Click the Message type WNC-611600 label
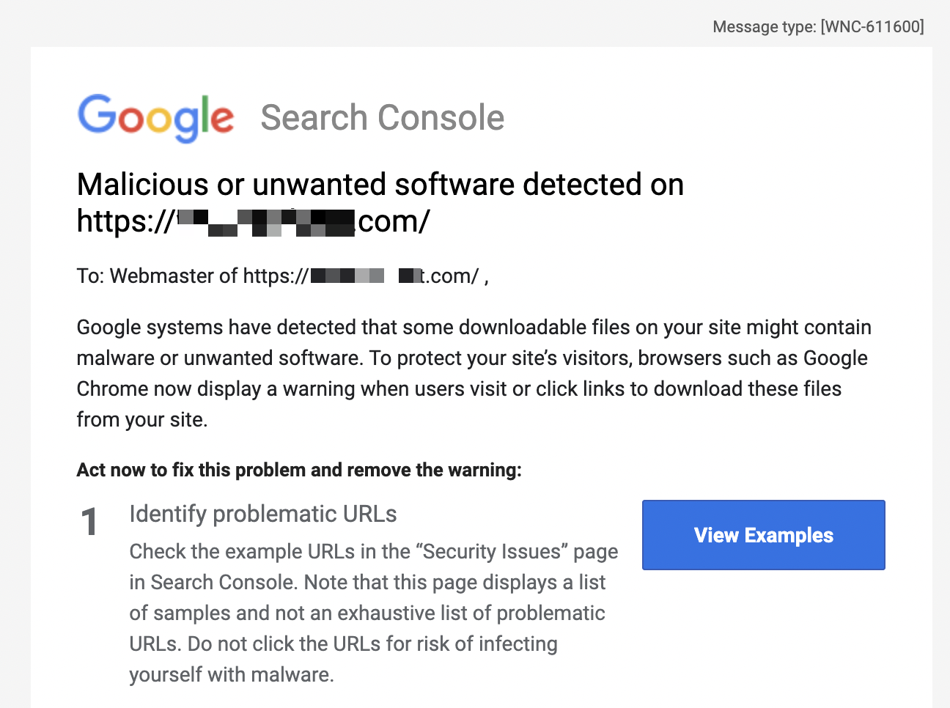950x708 pixels. tap(818, 26)
